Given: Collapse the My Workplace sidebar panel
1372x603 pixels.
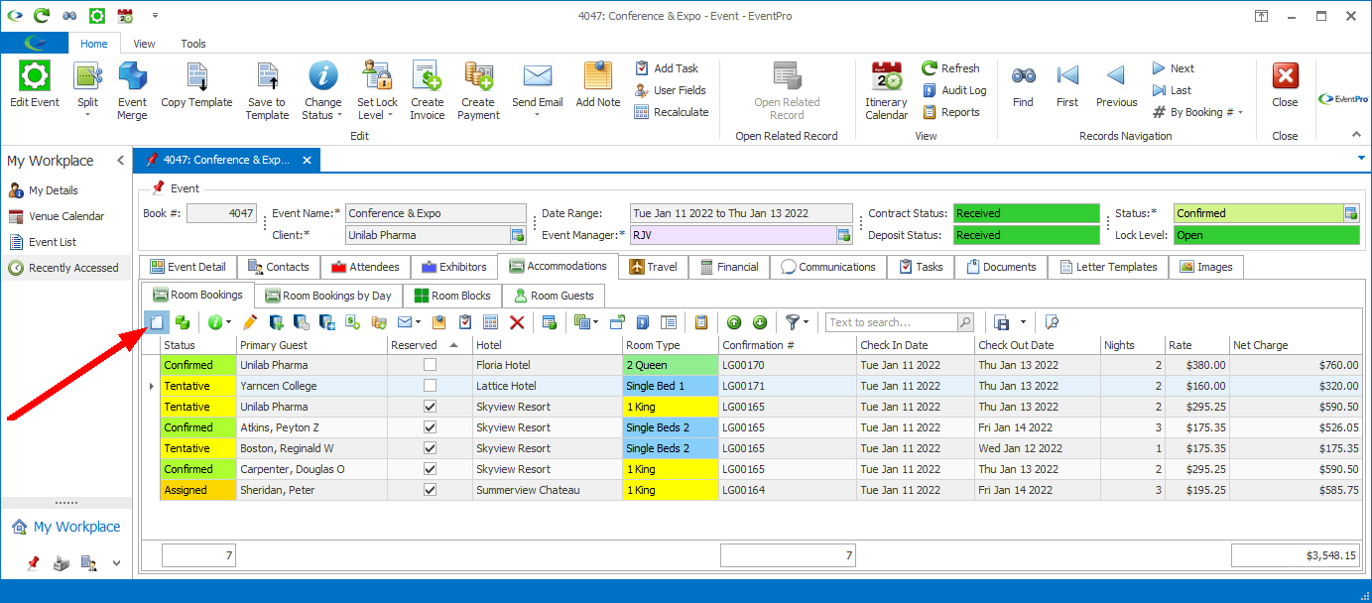Looking at the screenshot, I should click(120, 161).
